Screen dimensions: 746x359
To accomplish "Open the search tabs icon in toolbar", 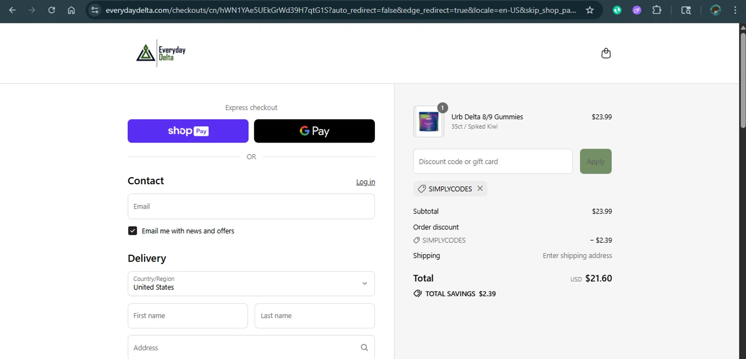I will [x=686, y=10].
